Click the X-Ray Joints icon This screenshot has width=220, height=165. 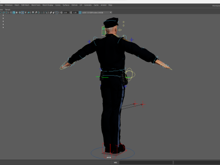click(57, 12)
